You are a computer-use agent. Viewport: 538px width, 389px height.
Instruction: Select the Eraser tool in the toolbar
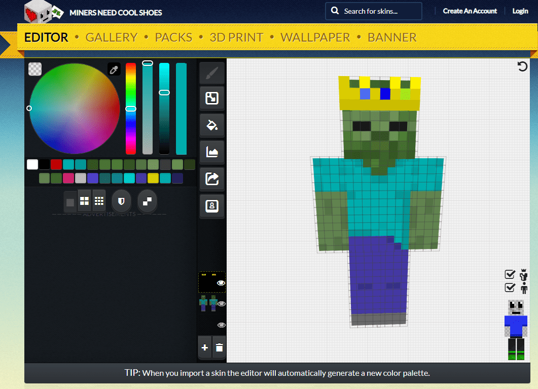pos(211,98)
